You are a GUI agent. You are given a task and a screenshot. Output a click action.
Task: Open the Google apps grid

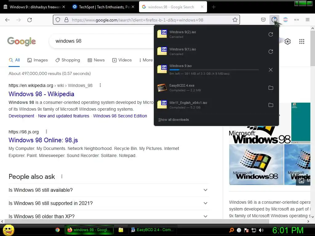pos(301,41)
